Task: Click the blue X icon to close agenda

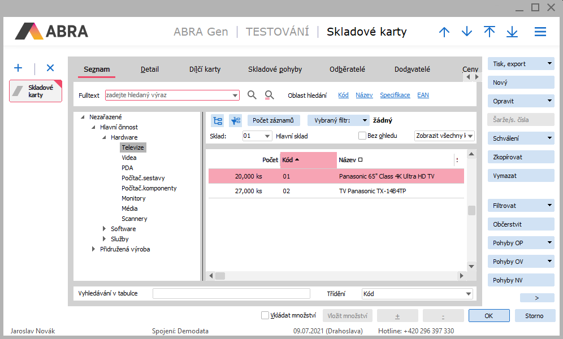Action: click(50, 68)
